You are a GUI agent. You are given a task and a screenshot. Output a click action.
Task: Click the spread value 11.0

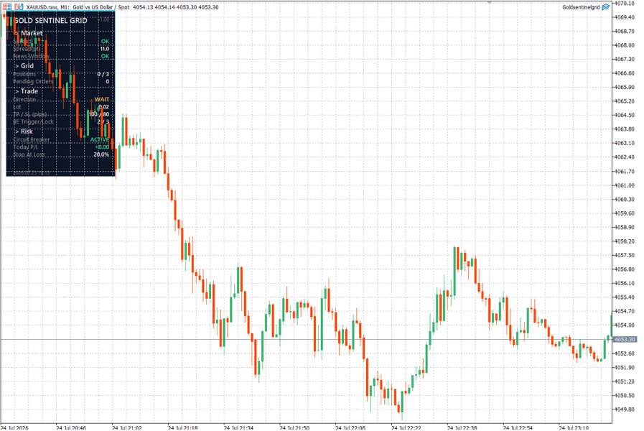point(105,48)
